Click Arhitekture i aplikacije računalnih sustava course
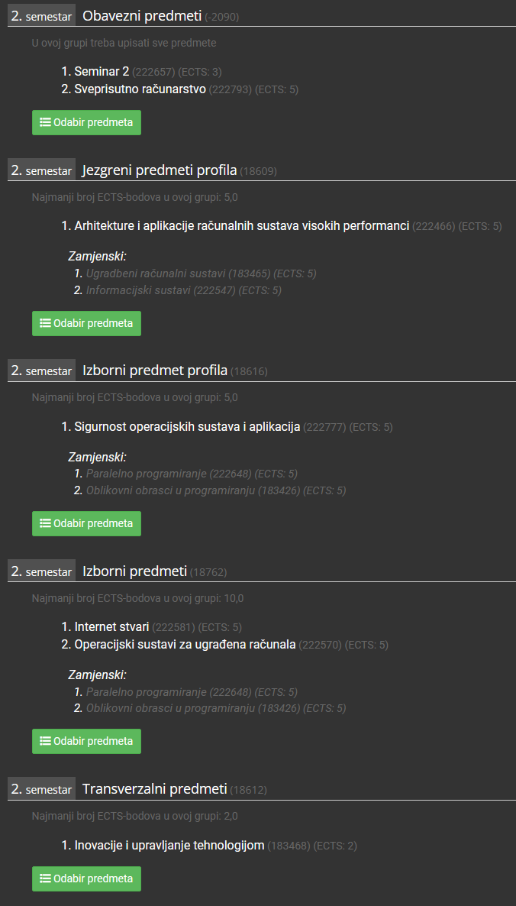Image resolution: width=516 pixels, height=906 pixels. pyautogui.click(x=242, y=226)
